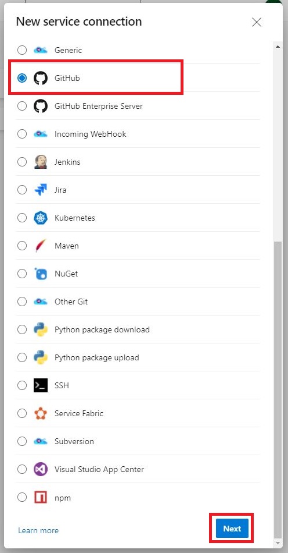Click the npm red logo icon

tap(41, 497)
